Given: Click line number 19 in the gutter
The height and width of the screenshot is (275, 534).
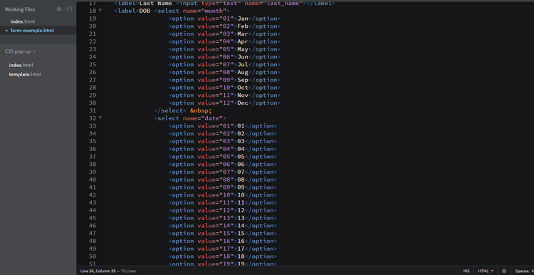Looking at the screenshot, I should click(92, 19).
